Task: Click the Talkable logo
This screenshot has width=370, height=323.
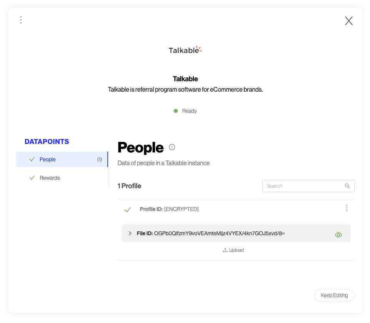Action: 185,50
